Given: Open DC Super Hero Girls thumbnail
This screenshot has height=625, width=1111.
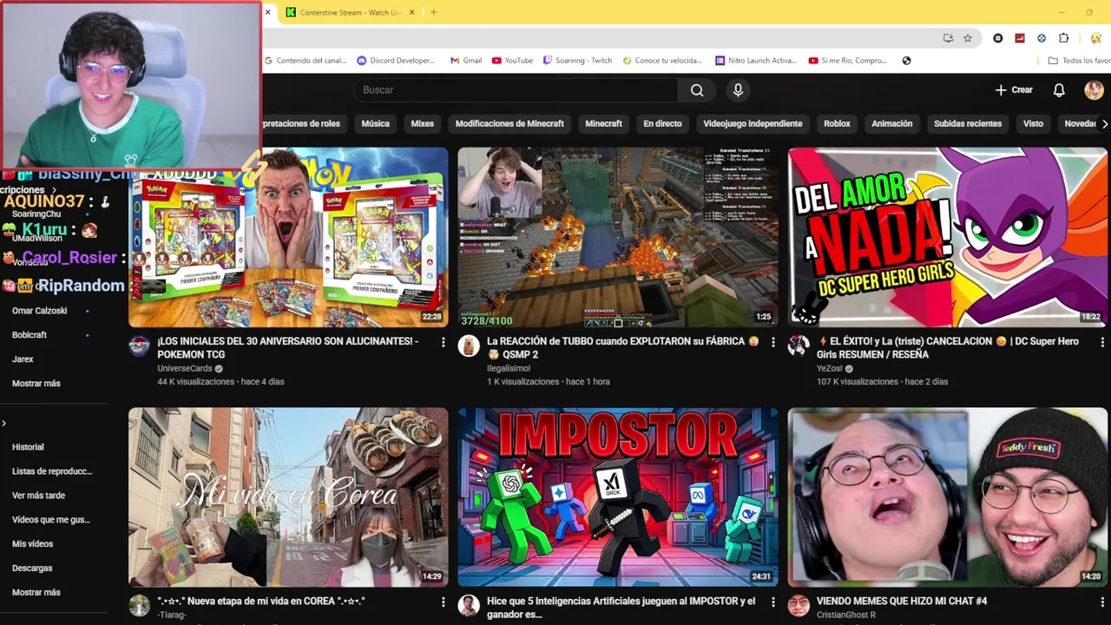Looking at the screenshot, I should (948, 237).
